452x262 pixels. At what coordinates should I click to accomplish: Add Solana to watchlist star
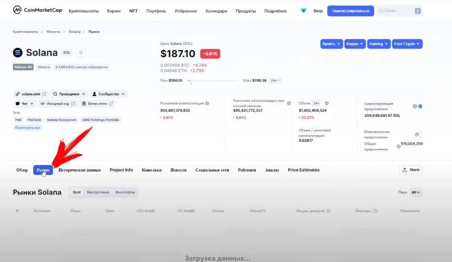pos(81,52)
